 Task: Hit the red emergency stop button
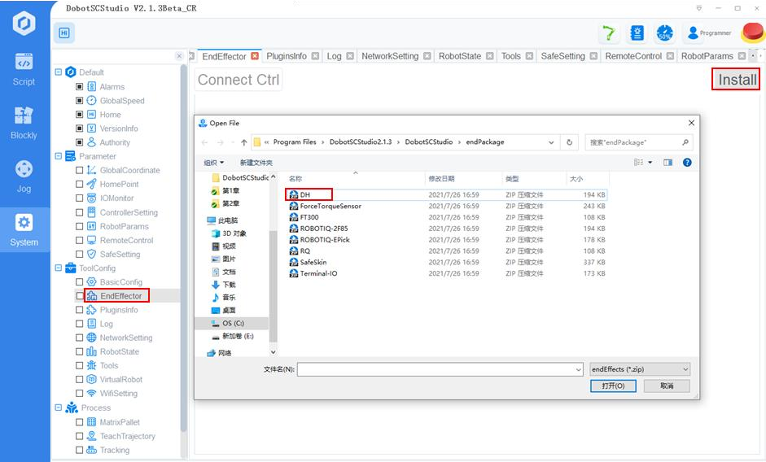click(753, 33)
